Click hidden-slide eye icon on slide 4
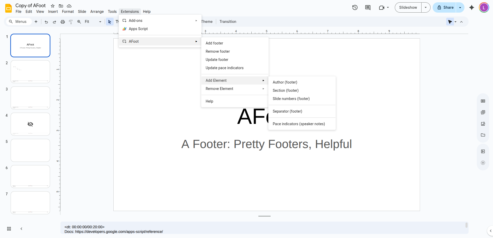Image resolution: width=493 pixels, height=238 pixels. (x=30, y=124)
